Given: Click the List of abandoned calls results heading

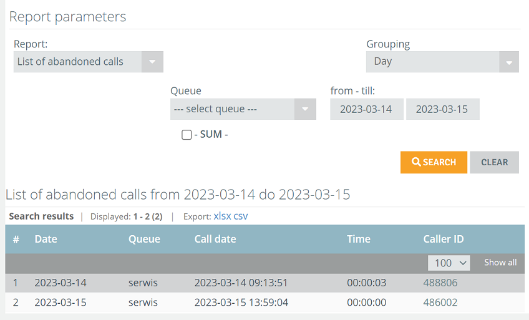Looking at the screenshot, I should [178, 195].
